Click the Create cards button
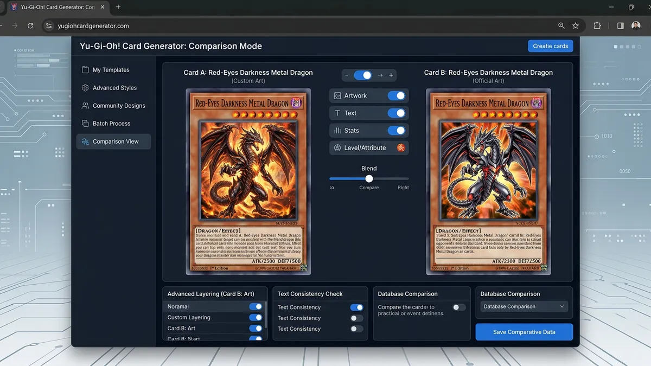 pos(550,46)
